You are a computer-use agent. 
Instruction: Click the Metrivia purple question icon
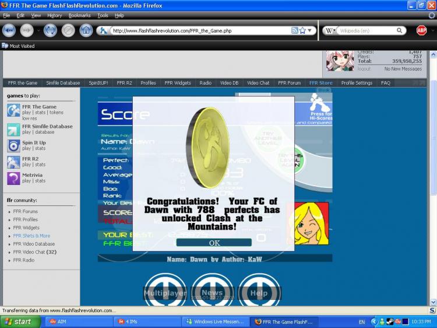click(x=13, y=179)
